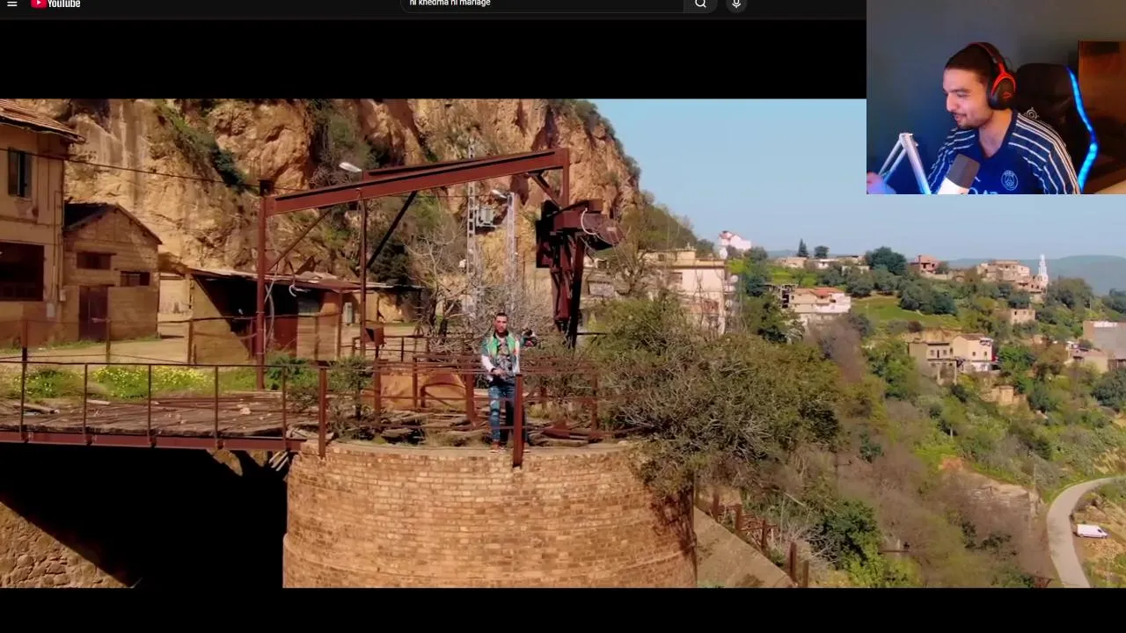Image resolution: width=1126 pixels, height=633 pixels.
Task: Click the magnifier search button
Action: tap(700, 4)
